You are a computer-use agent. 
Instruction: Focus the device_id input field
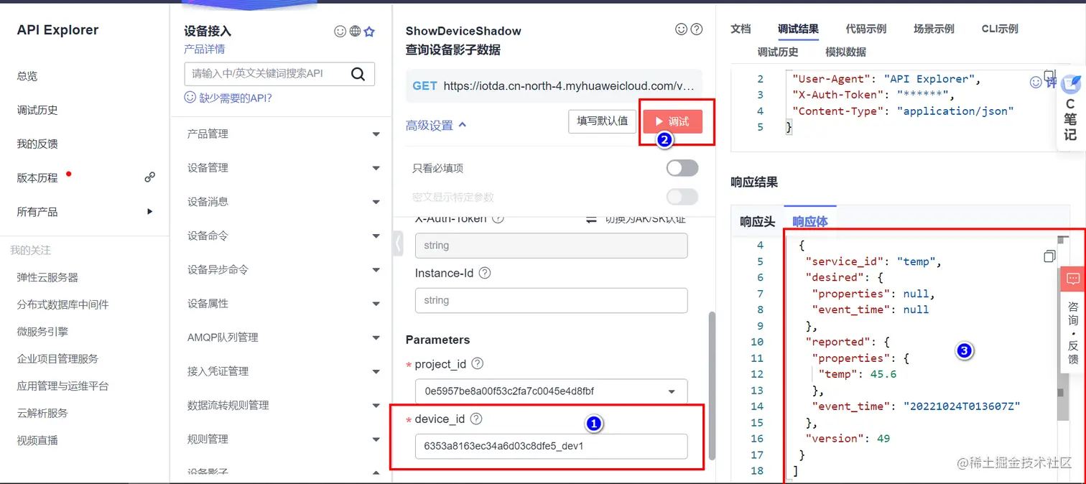(551, 446)
